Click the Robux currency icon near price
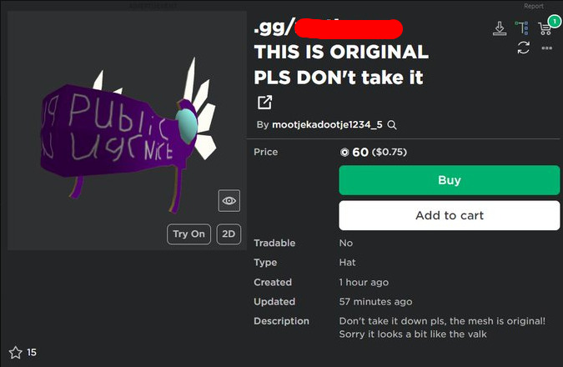Screen dimensions: 563x367 (x=344, y=153)
